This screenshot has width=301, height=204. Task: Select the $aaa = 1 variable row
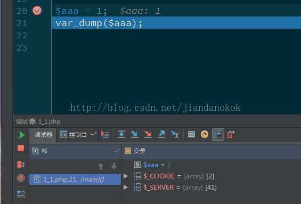[211, 165]
